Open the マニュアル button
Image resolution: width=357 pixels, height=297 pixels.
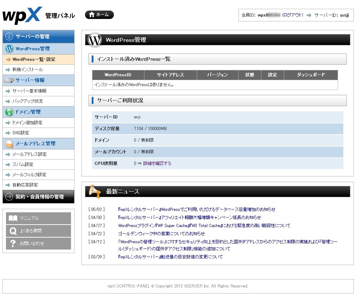[x=39, y=218]
